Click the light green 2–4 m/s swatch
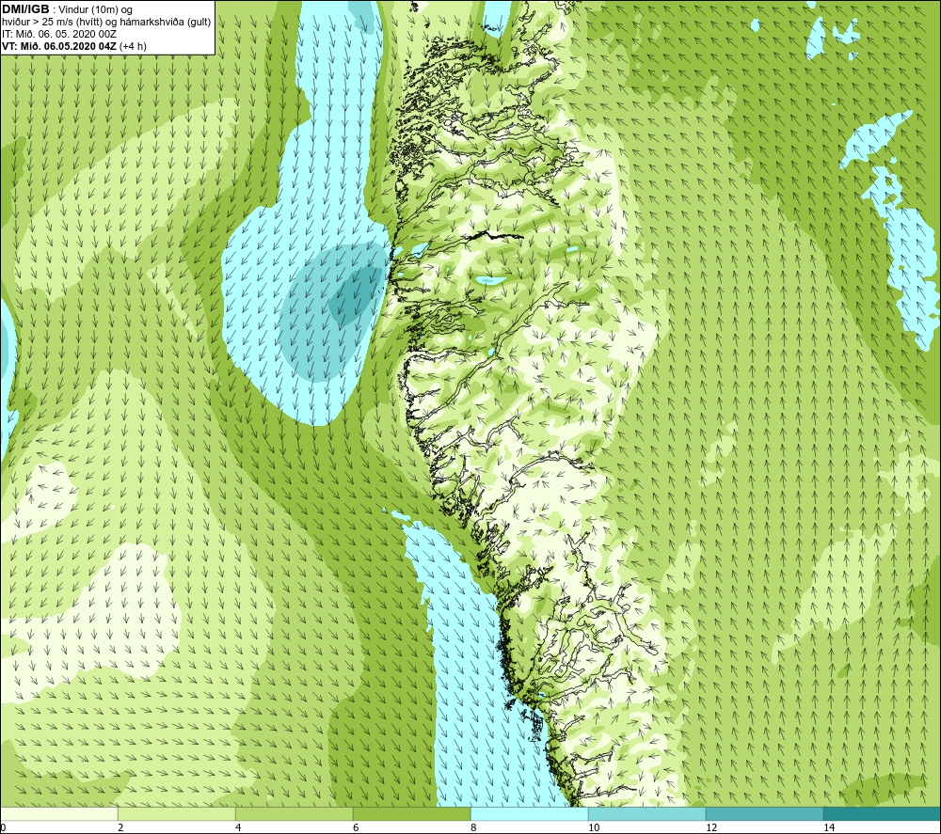This screenshot has width=941, height=834. (177, 814)
